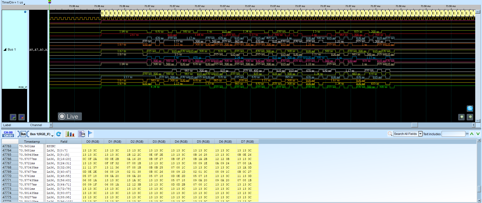Open the Time/Div setting dropdown
The width and height of the screenshot is (482, 203).
24,4
